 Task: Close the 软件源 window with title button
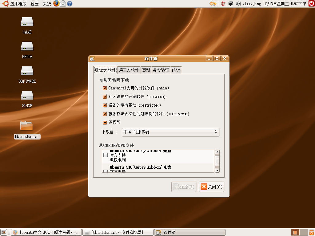click(x=225, y=59)
